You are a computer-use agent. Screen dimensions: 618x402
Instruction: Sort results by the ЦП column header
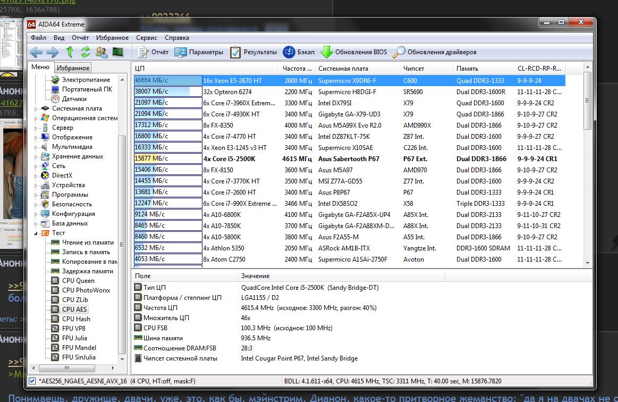pyautogui.click(x=205, y=68)
